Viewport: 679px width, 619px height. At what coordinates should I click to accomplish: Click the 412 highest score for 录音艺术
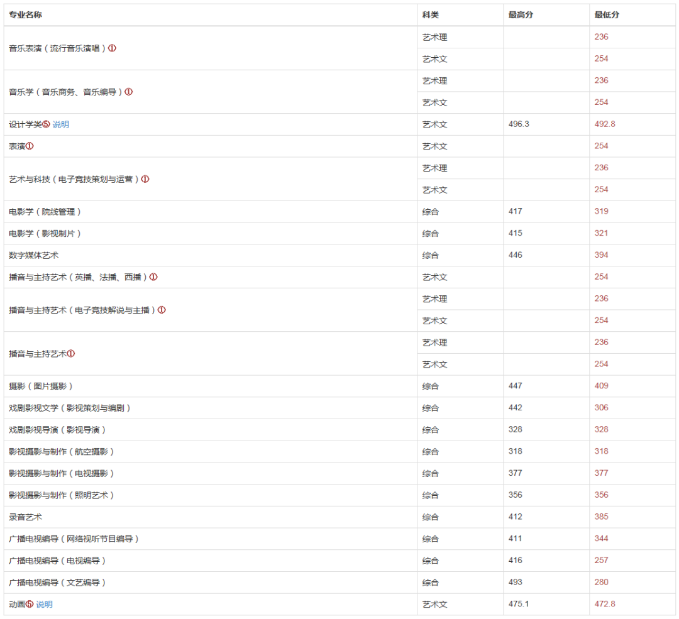click(x=516, y=517)
